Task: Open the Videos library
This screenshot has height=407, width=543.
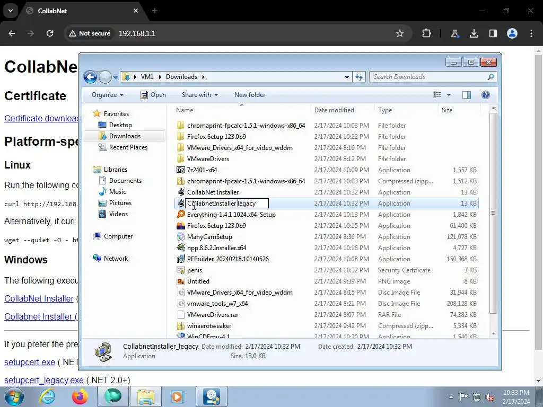Action: click(118, 214)
